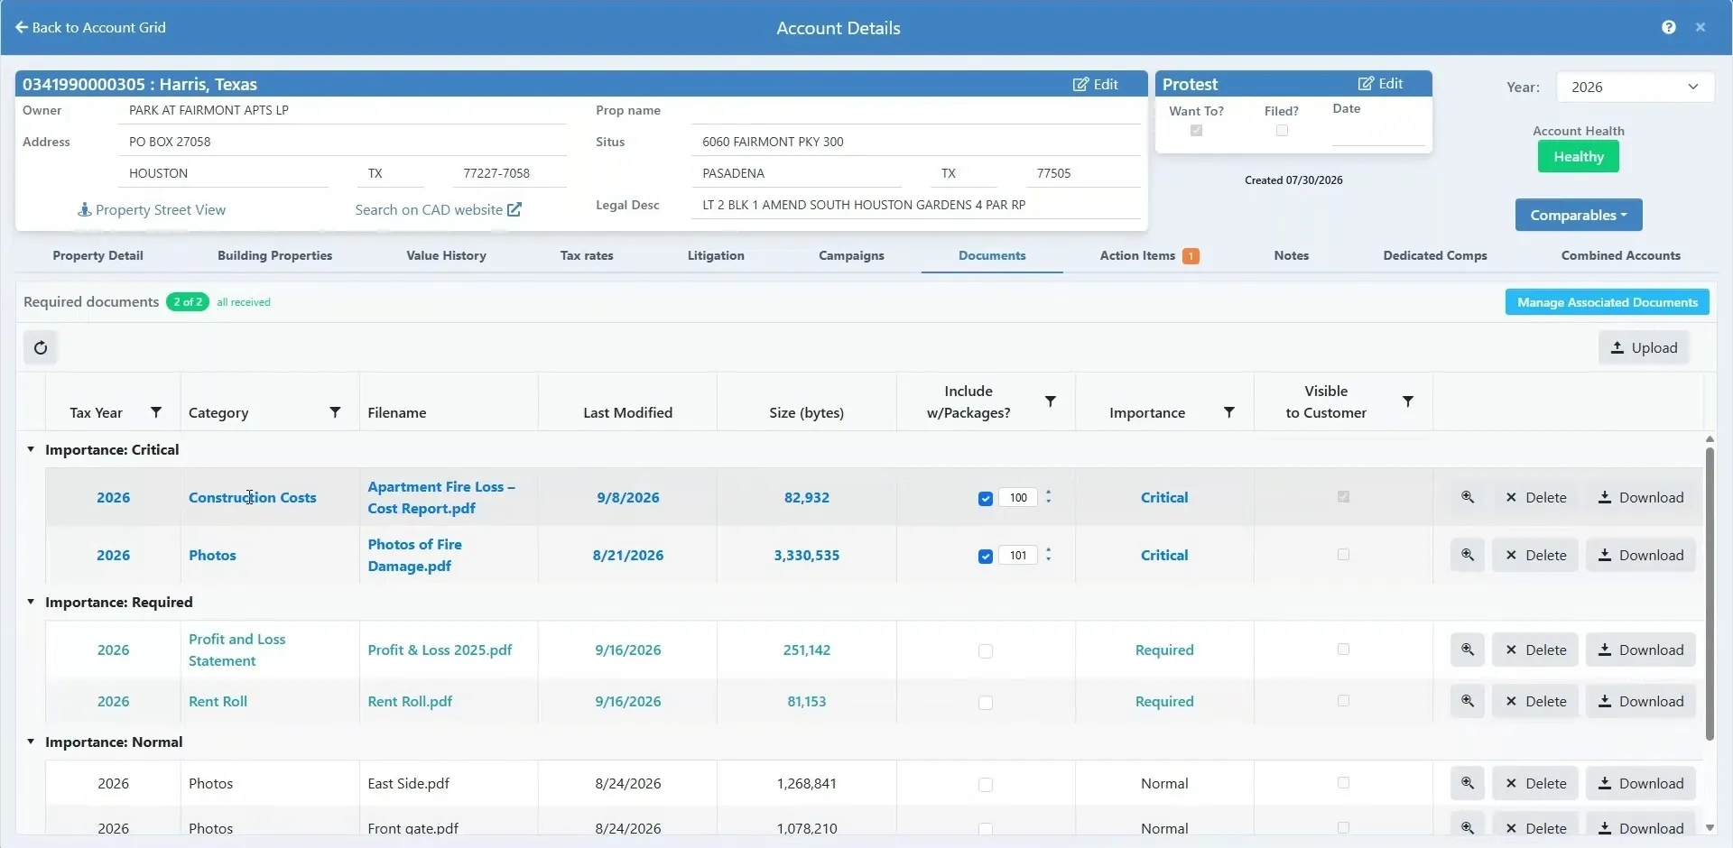Delete the Rent Roll.pdf document
Screen dimensions: 1733x848
point(1534,701)
